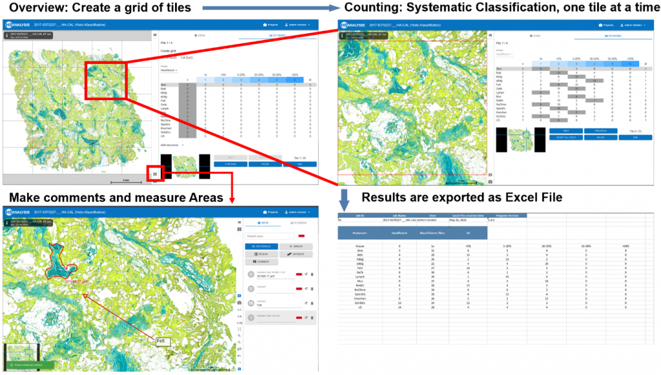
Task: Click the comment icon highlighted in red box
Action: click(155, 174)
